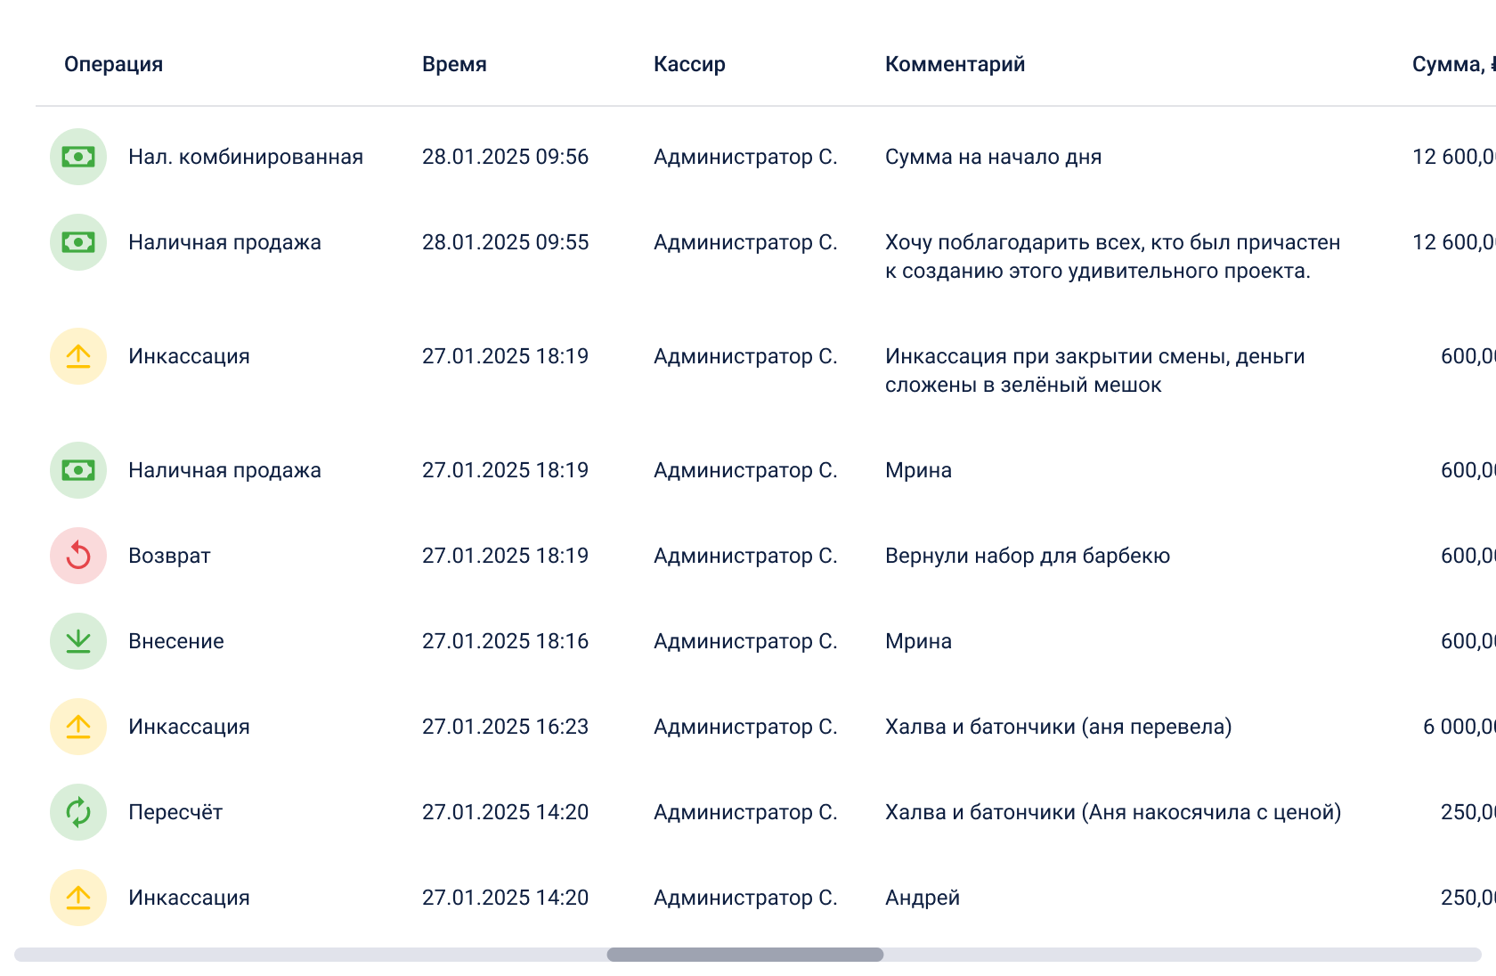Click the red Возврат return icon
The height and width of the screenshot is (976, 1496).
point(78,556)
